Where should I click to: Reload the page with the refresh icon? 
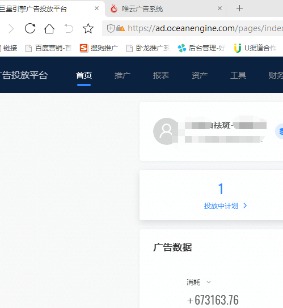coord(30,28)
